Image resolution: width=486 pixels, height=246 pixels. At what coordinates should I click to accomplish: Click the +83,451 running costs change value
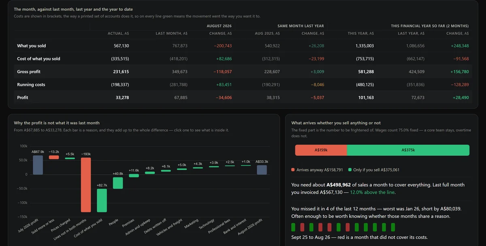pyautogui.click(x=224, y=85)
